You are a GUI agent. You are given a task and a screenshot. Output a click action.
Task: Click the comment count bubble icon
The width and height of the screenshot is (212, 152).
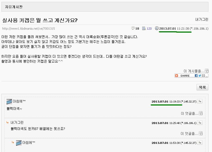pos(133,28)
